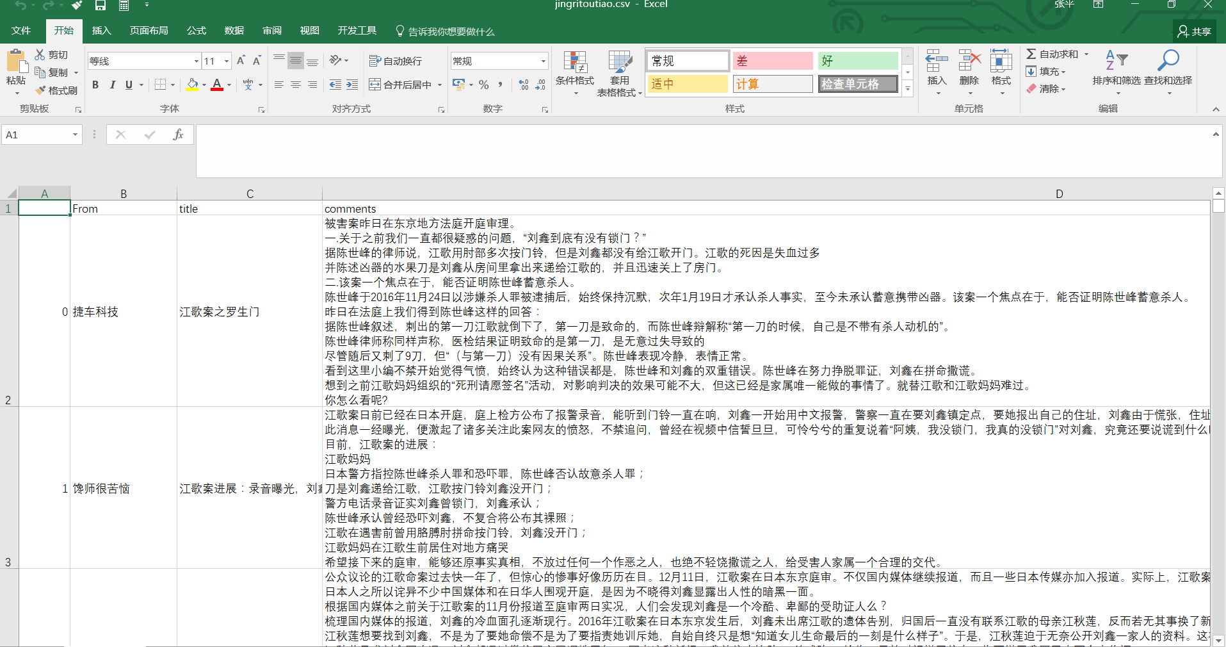Toggle underline formatting on selected cell
Screen dimensions: 1226x647
click(x=127, y=85)
